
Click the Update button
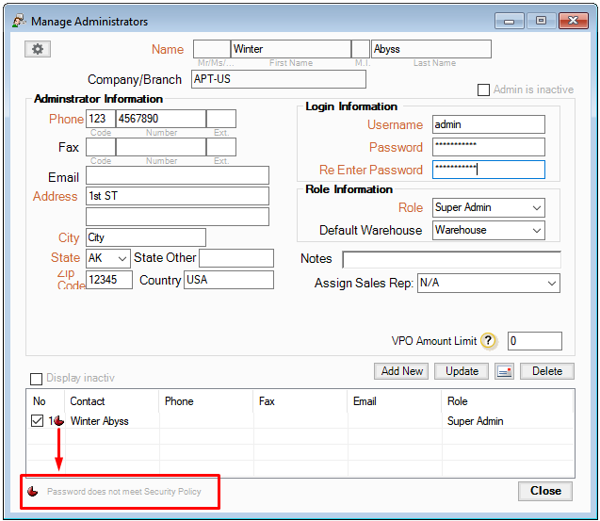coord(462,371)
